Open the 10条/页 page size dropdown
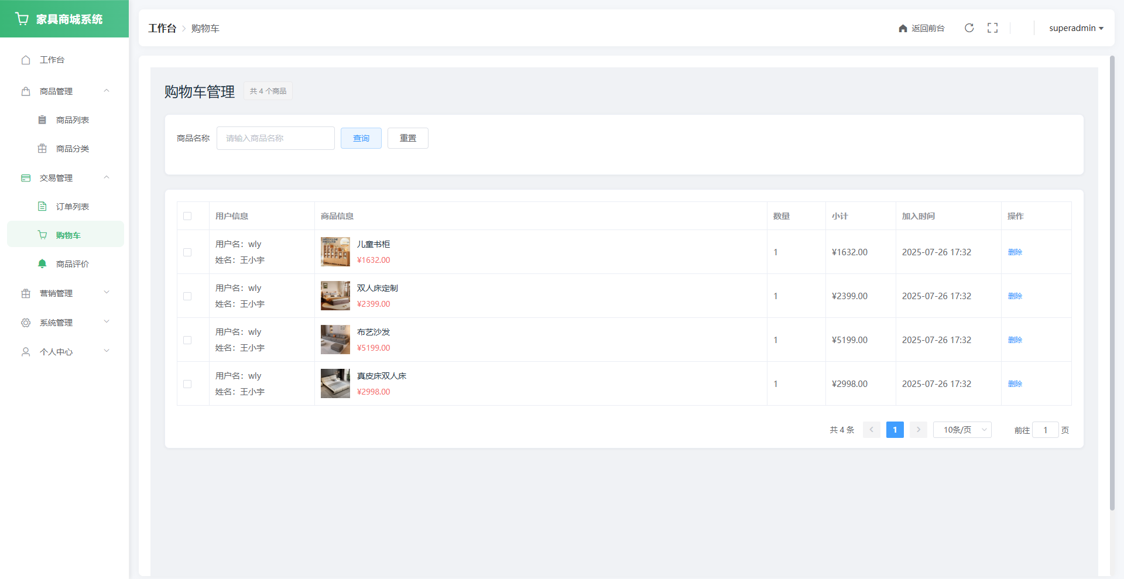 [962, 430]
